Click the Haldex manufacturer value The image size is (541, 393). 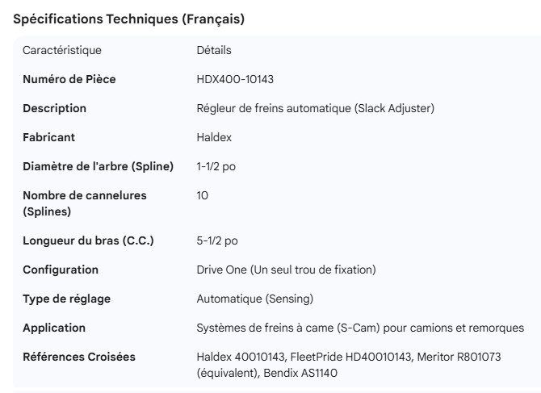213,138
